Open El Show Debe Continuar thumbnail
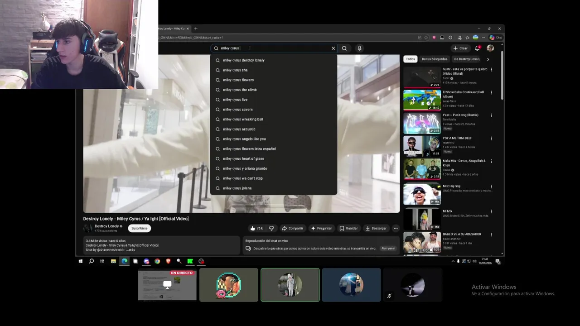The image size is (580, 326). coord(422,100)
